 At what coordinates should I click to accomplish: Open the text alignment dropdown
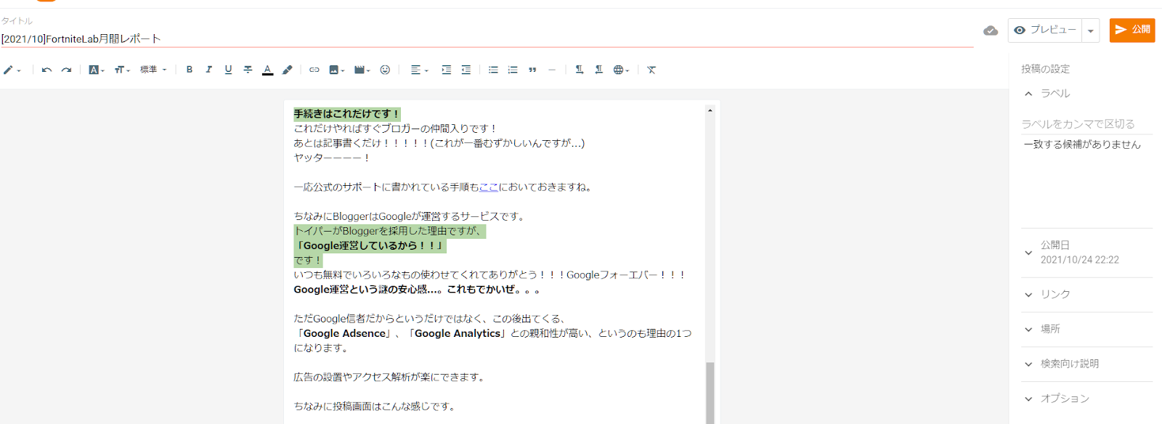tap(419, 70)
